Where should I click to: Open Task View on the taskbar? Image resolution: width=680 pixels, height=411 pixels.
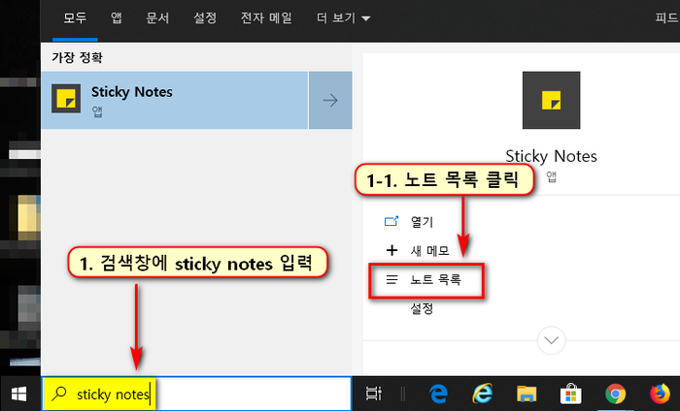point(373,394)
